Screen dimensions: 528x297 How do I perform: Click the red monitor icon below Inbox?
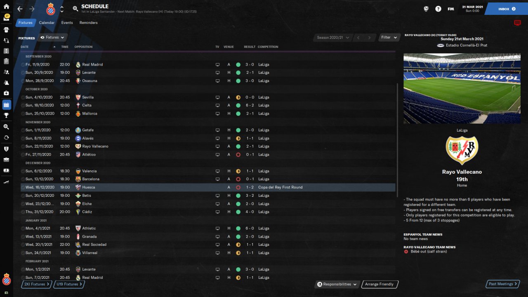click(x=517, y=23)
